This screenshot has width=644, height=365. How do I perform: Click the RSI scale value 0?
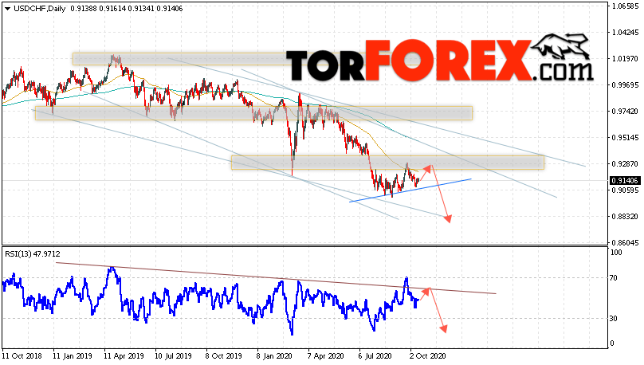[612, 343]
